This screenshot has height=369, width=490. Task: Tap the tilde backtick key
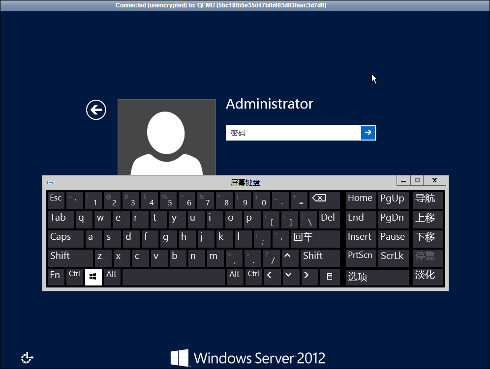75,200
